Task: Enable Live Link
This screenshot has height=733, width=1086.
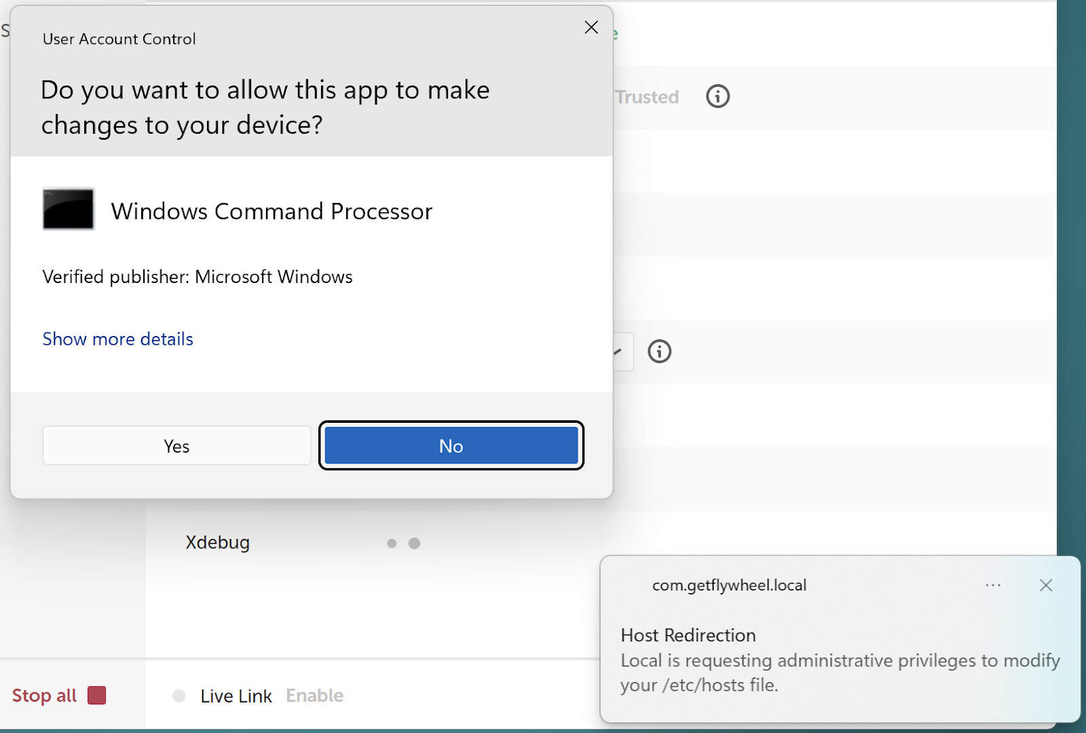Action: [x=314, y=696]
